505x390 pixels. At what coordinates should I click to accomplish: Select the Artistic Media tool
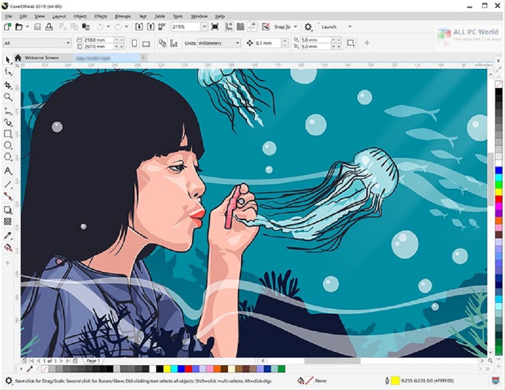tap(8, 122)
